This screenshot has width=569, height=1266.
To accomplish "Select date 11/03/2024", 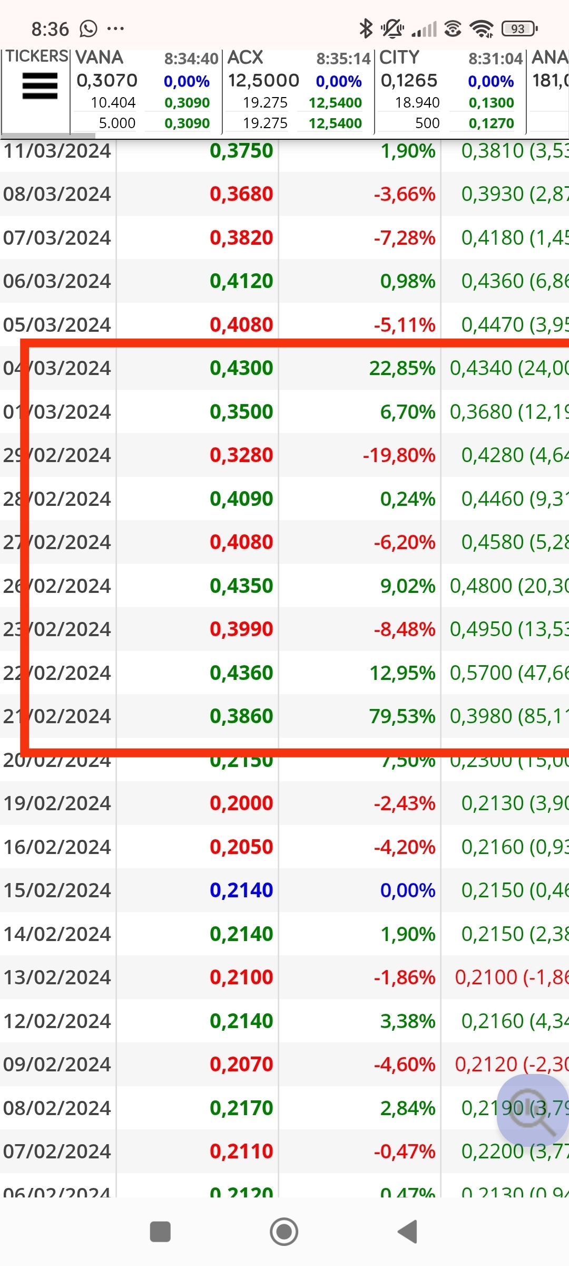I will [57, 151].
